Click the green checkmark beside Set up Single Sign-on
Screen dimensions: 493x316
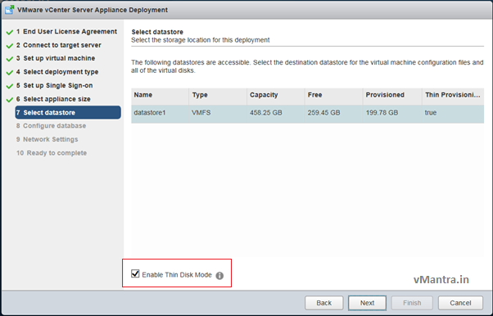[x=10, y=86]
